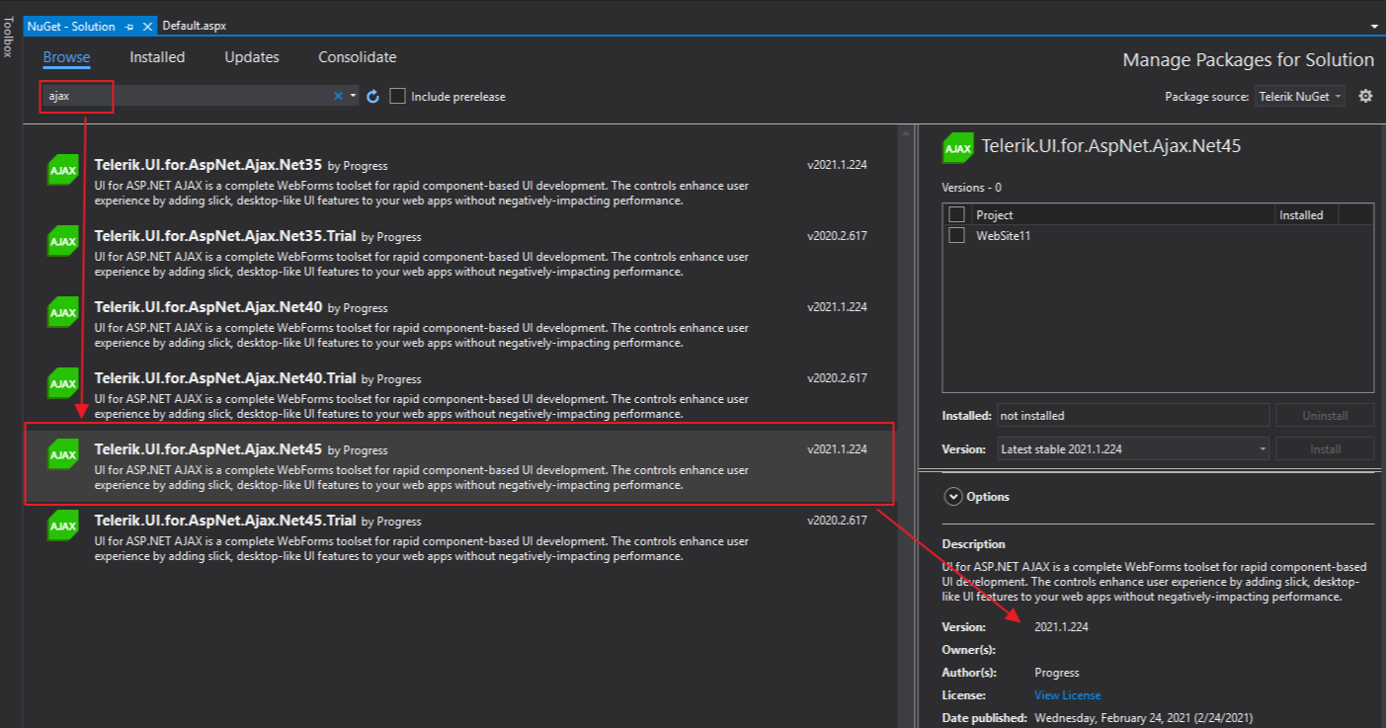Open NuGet package manager settings gear
The width and height of the screenshot is (1386, 728).
(x=1366, y=96)
